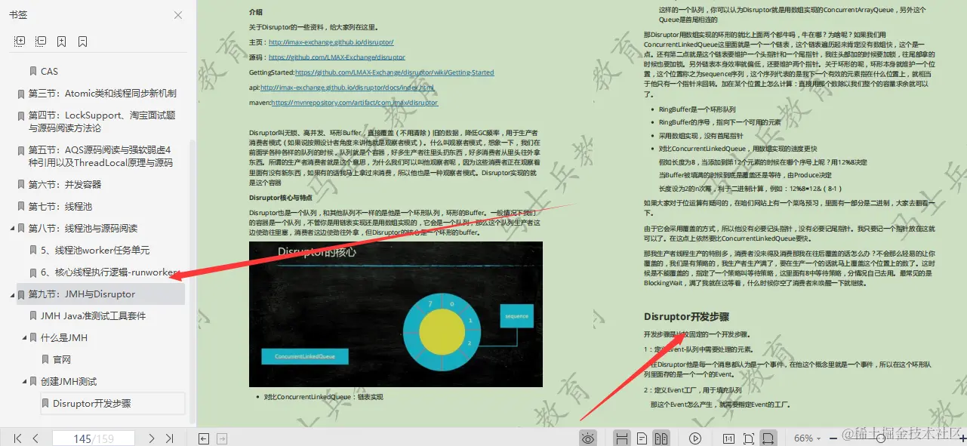Image resolution: width=967 pixels, height=446 pixels.
Task: Fit the page to the window
Action: pyautogui.click(x=749, y=438)
